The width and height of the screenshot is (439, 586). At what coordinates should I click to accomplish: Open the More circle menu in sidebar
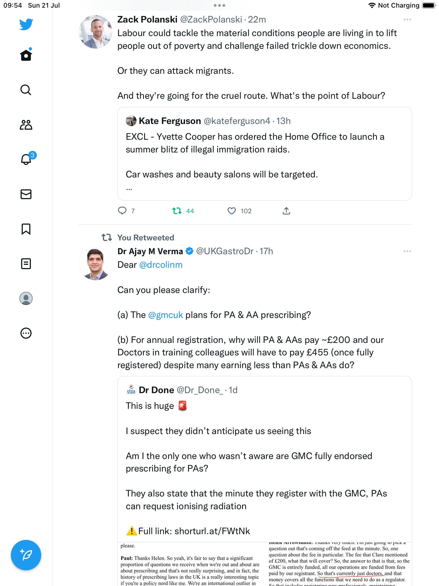click(26, 333)
